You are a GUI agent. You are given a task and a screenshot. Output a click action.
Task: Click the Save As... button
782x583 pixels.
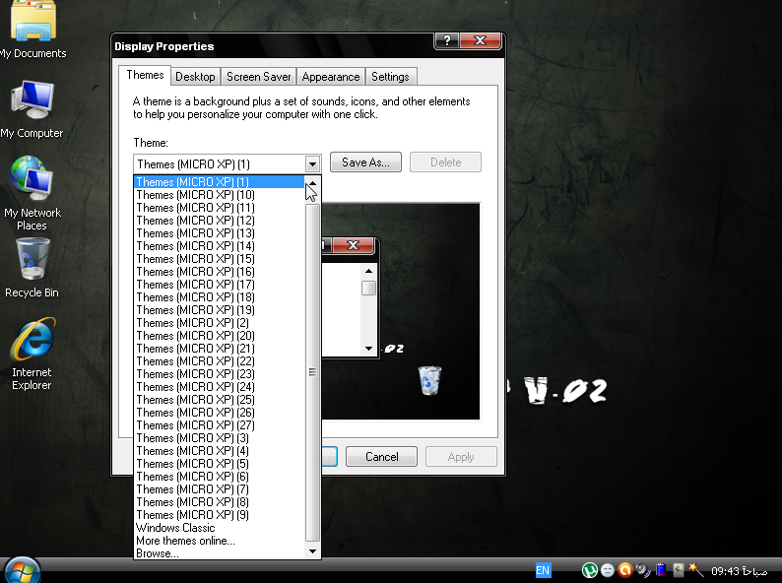365,162
